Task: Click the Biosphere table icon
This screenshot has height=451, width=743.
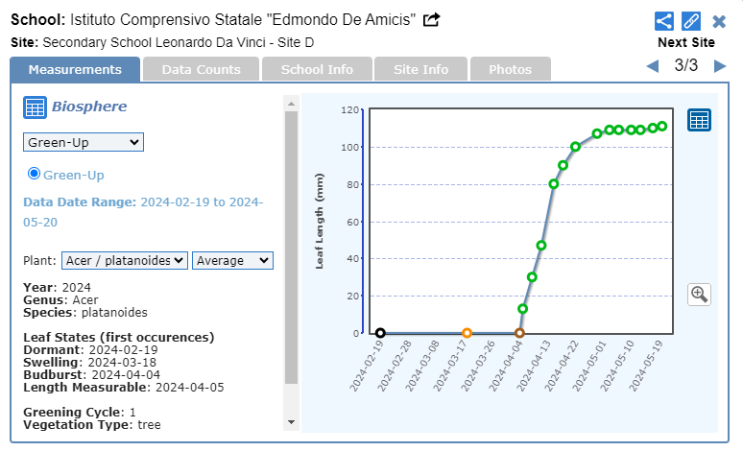Action: (36, 107)
